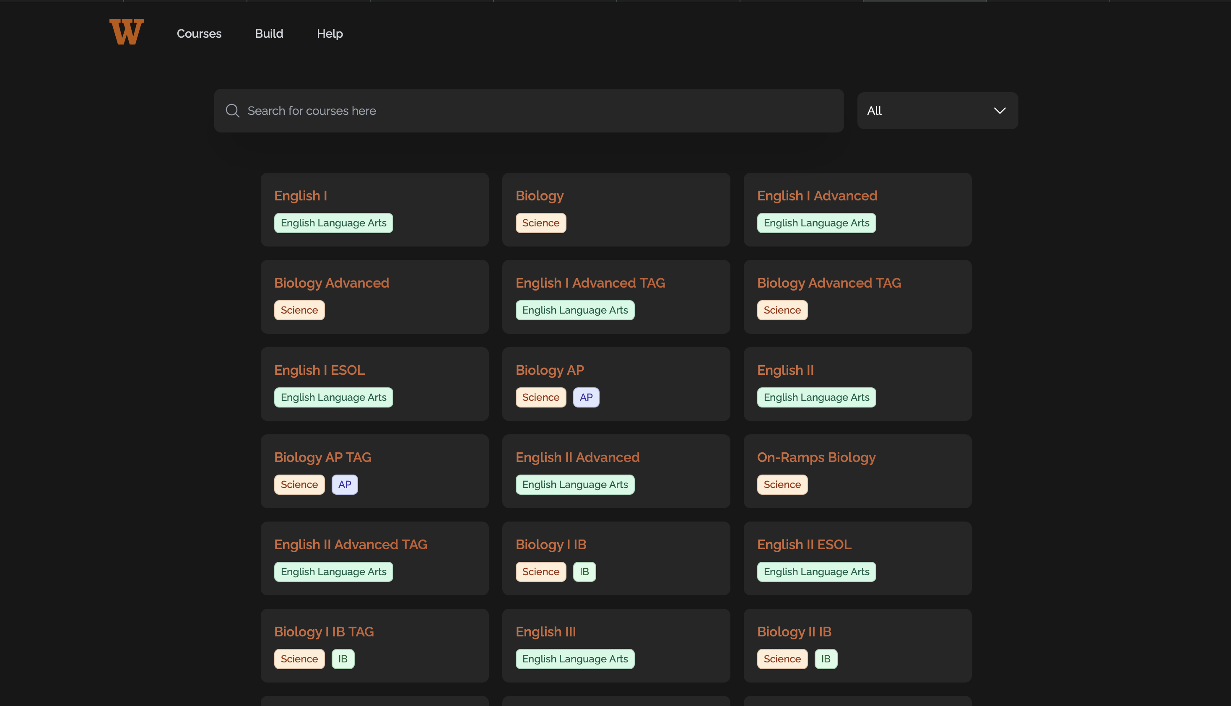Open the Help menu item
1231x706 pixels.
click(330, 34)
